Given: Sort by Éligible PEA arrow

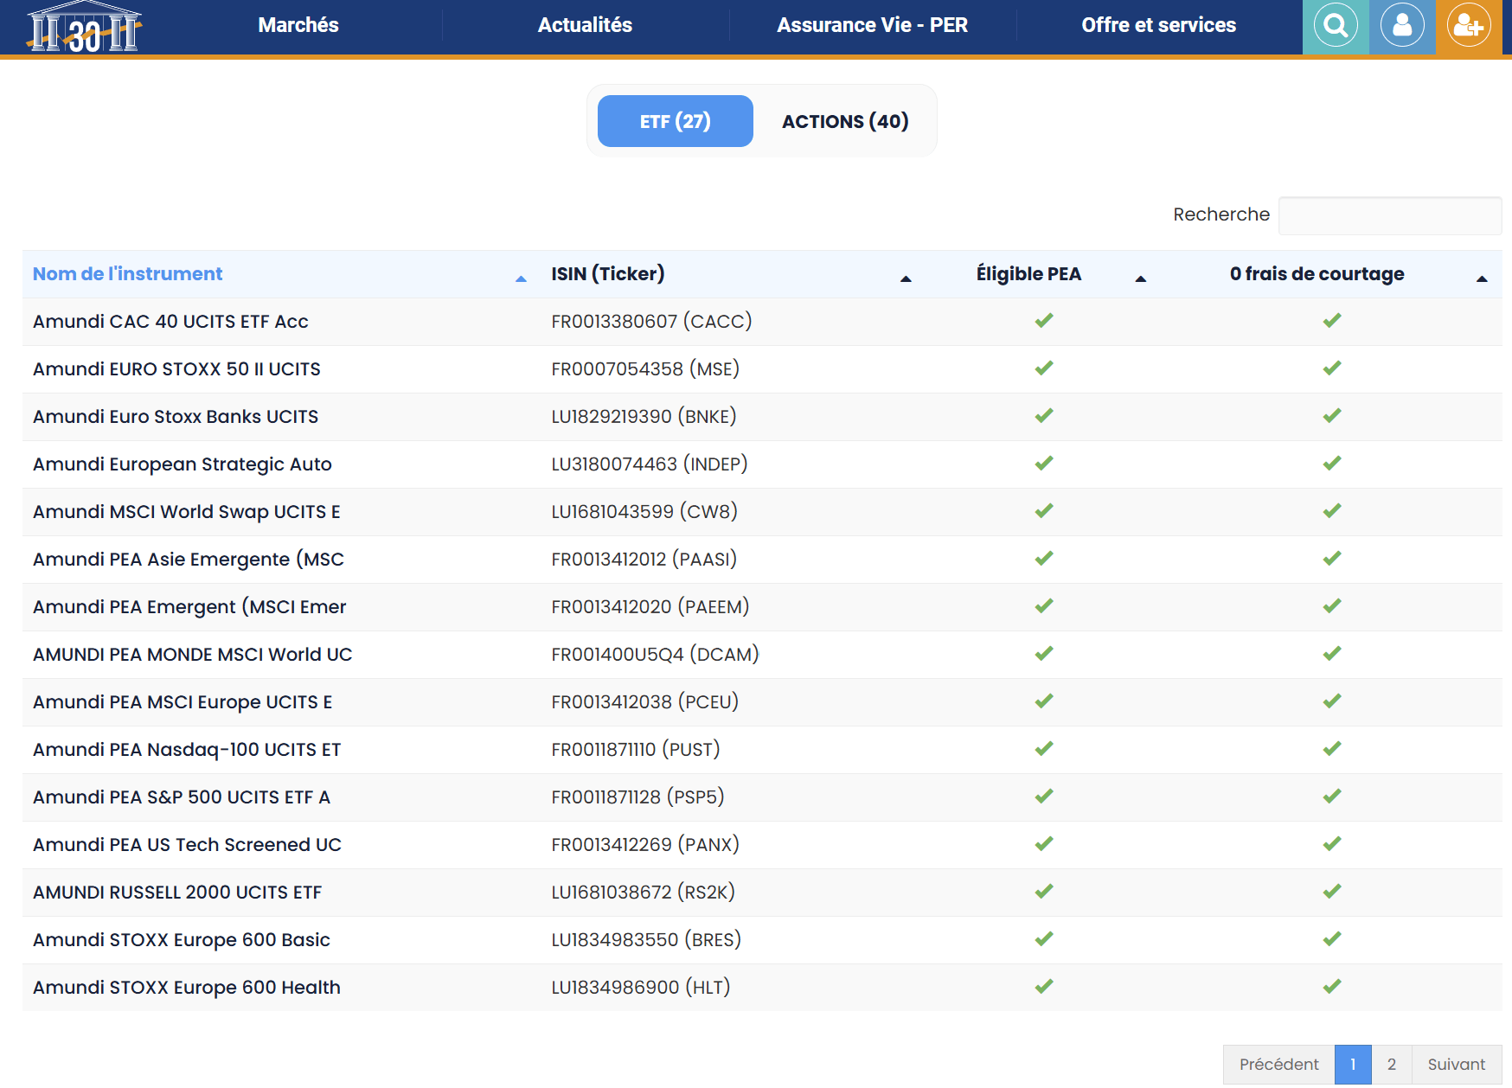Looking at the screenshot, I should [x=1141, y=278].
